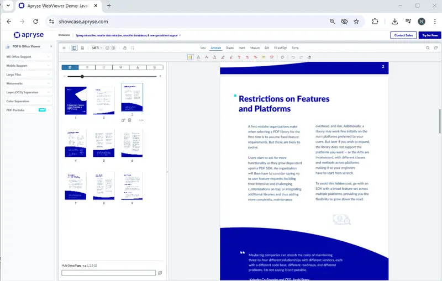
Task: Delete page 3 using trash icon
Action: click(130, 120)
